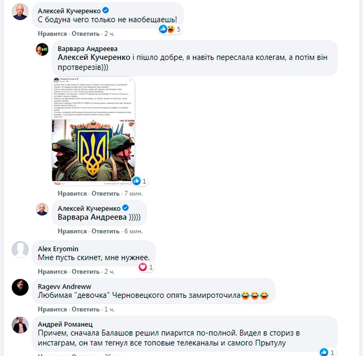
Task: View reactions on the 'С бодуна' comment
Action: point(170,29)
